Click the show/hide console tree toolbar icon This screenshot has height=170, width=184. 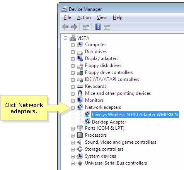pos(86,27)
